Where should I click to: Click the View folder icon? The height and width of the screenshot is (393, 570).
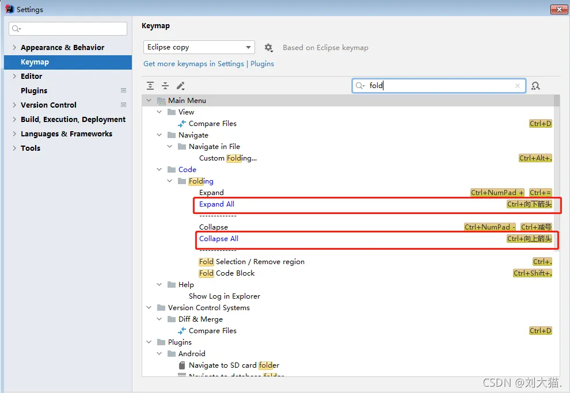pyautogui.click(x=172, y=112)
